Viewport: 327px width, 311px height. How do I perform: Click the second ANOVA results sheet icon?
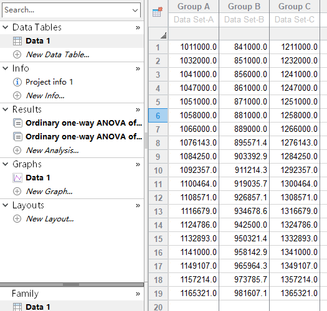click(x=17, y=137)
